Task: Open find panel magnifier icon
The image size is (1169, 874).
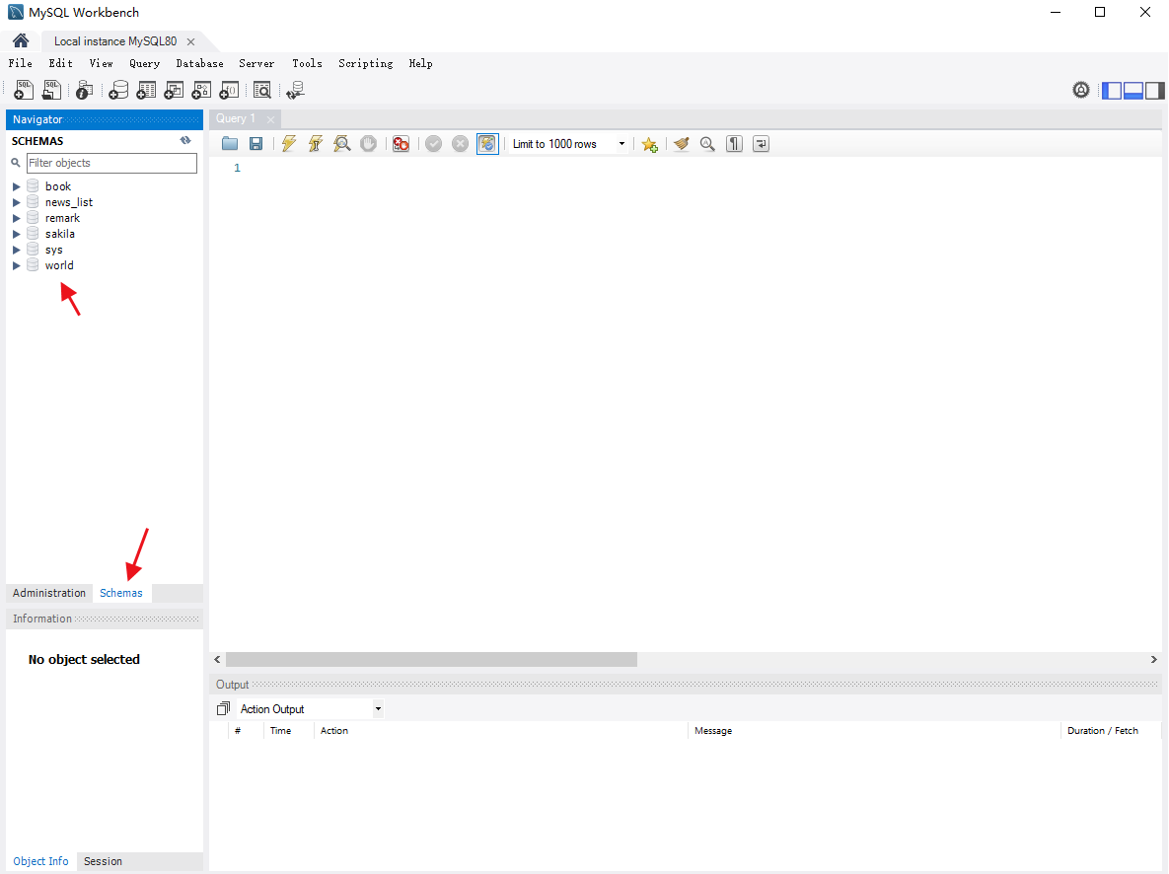Action: pyautogui.click(x=707, y=144)
